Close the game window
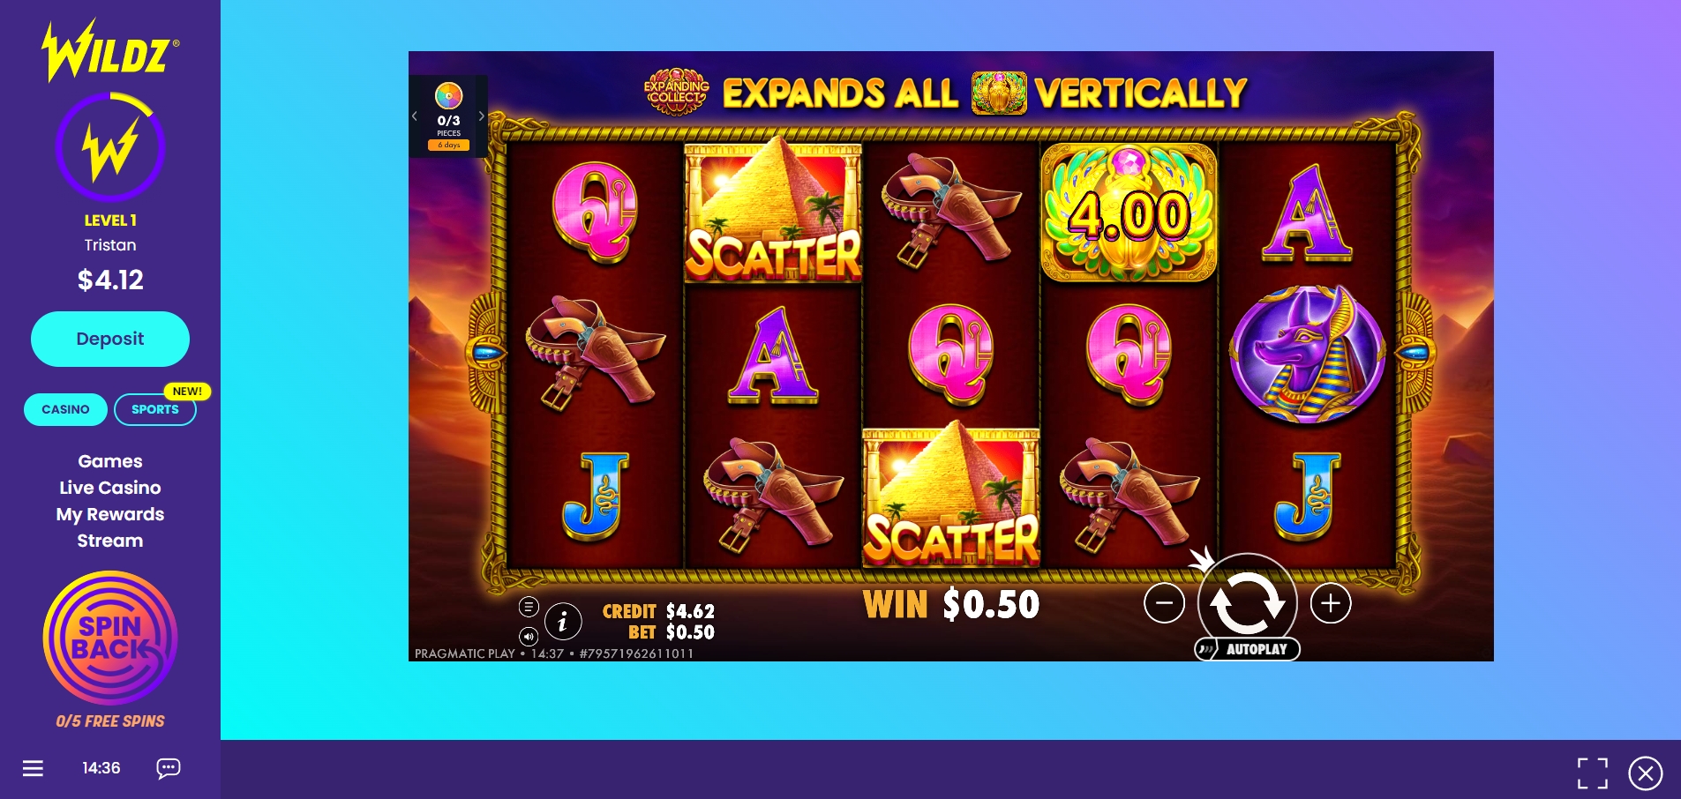 click(1646, 773)
